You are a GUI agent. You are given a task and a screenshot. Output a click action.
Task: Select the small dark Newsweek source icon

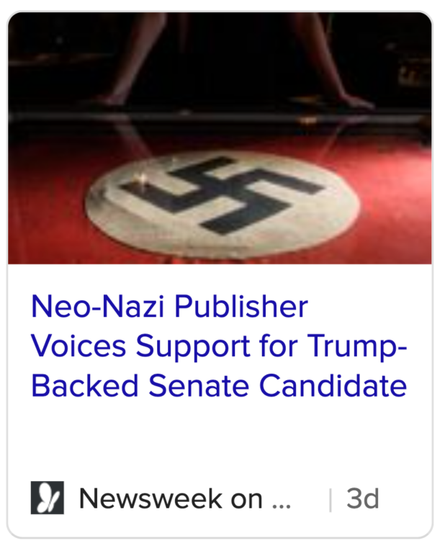click(48, 498)
